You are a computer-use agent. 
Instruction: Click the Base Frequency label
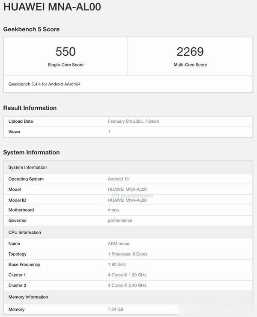24,265
